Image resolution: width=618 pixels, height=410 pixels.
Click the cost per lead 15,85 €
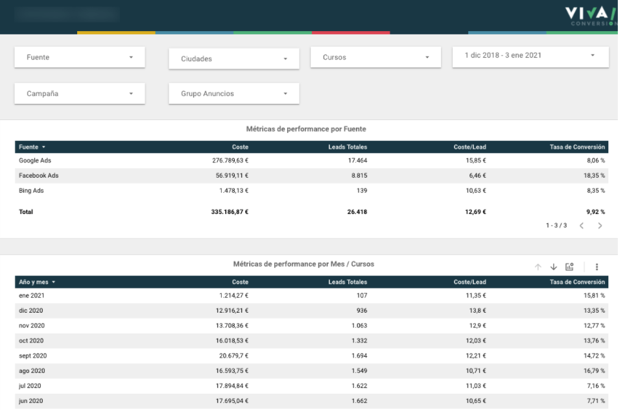tap(476, 160)
